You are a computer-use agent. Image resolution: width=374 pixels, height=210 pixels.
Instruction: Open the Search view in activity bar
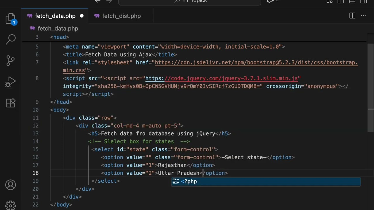point(11,39)
